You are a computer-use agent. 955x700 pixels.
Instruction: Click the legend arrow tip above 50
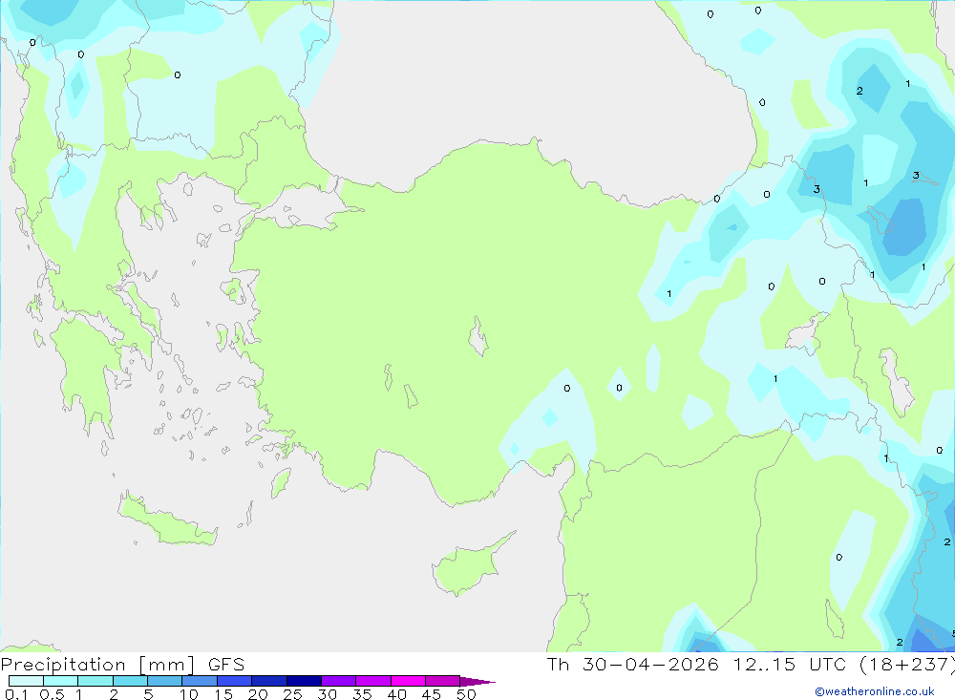(478, 682)
